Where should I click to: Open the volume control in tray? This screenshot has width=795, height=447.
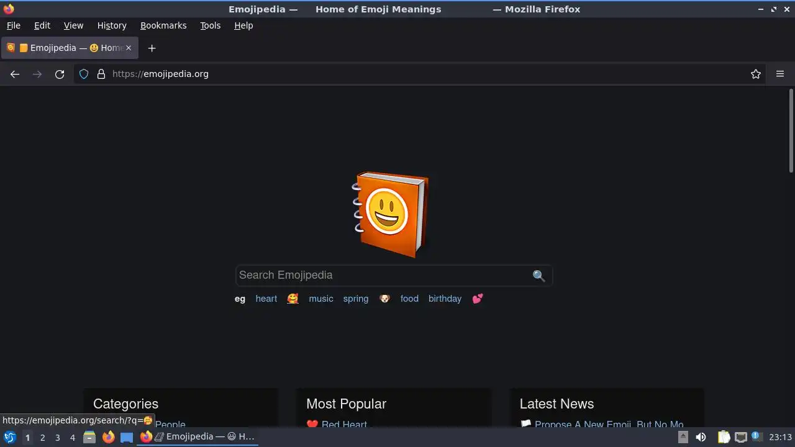pyautogui.click(x=701, y=437)
